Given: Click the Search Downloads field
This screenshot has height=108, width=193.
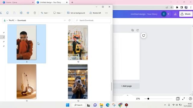Looking at the screenshot, I should [92, 20].
